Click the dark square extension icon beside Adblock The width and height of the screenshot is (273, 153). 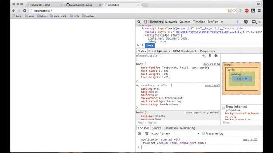point(253,11)
